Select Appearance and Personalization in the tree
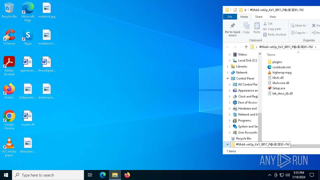Image resolution: width=320 pixels, height=180 pixels. pyautogui.click(x=245, y=90)
